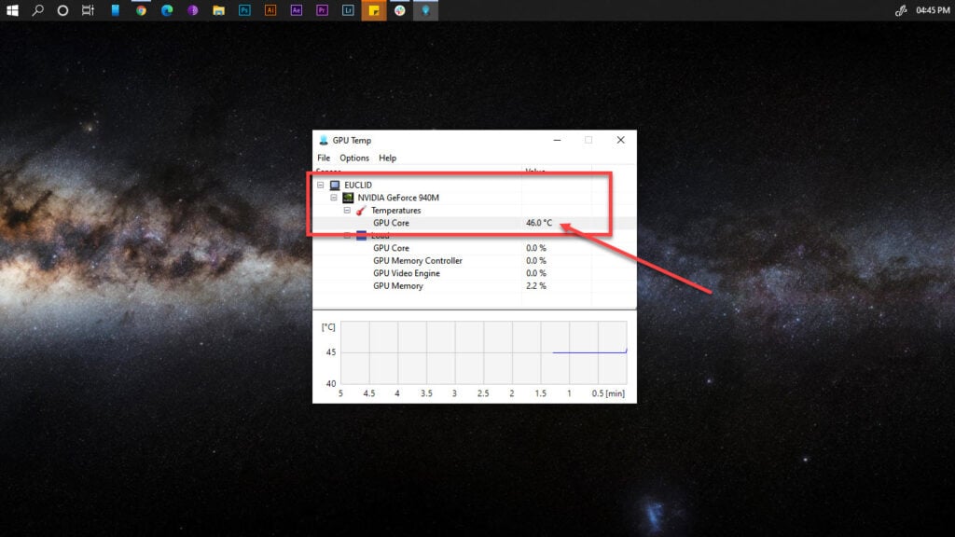Screen dimensions: 955x537
Task: Collapse the Temperatures tree section
Action: [x=347, y=211]
